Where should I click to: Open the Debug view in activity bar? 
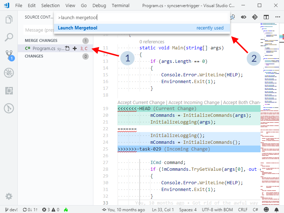[9, 73]
